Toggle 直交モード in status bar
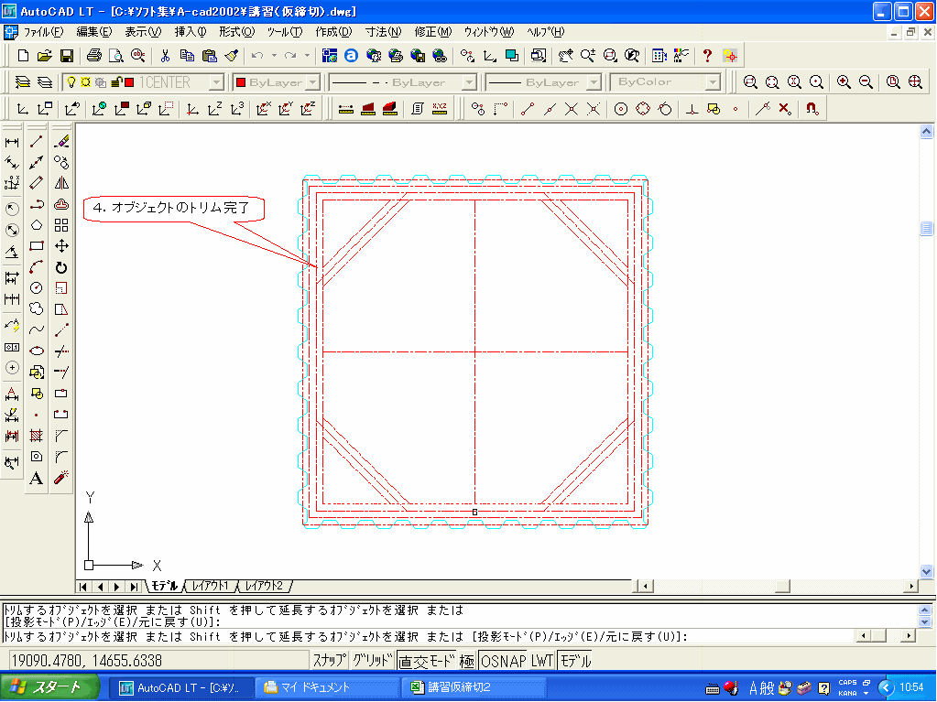Viewport: 937px width, 702px height. click(426, 661)
